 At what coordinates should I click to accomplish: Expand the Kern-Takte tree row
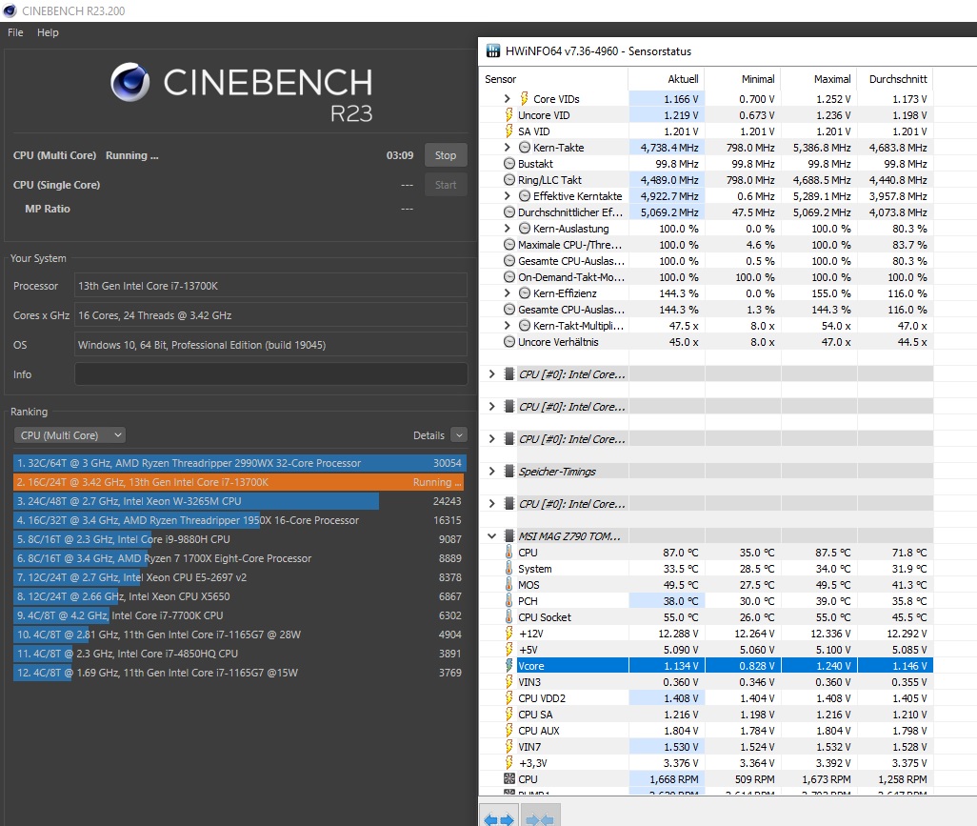coord(508,147)
